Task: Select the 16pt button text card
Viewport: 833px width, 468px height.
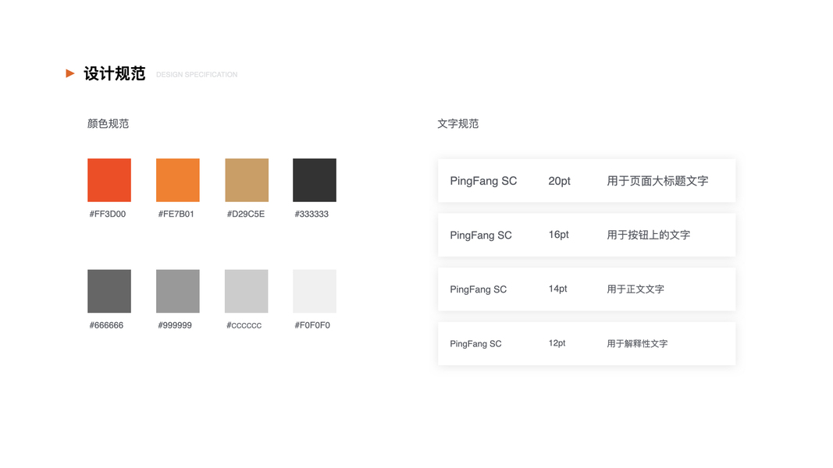Action: [586, 235]
